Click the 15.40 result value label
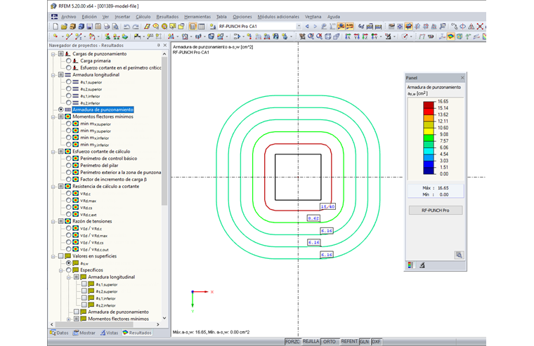Image resolution: width=534 pixels, height=346 pixels. [327, 207]
